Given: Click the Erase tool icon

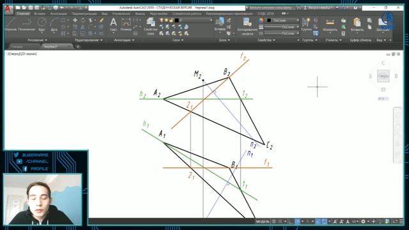Looking at the screenshot, I should click(102, 20).
